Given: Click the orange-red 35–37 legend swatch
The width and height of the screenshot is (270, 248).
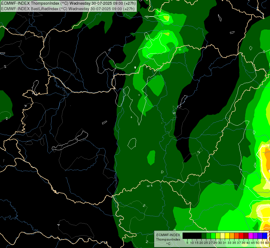Looking at the screenshot, I should tap(237, 236).
